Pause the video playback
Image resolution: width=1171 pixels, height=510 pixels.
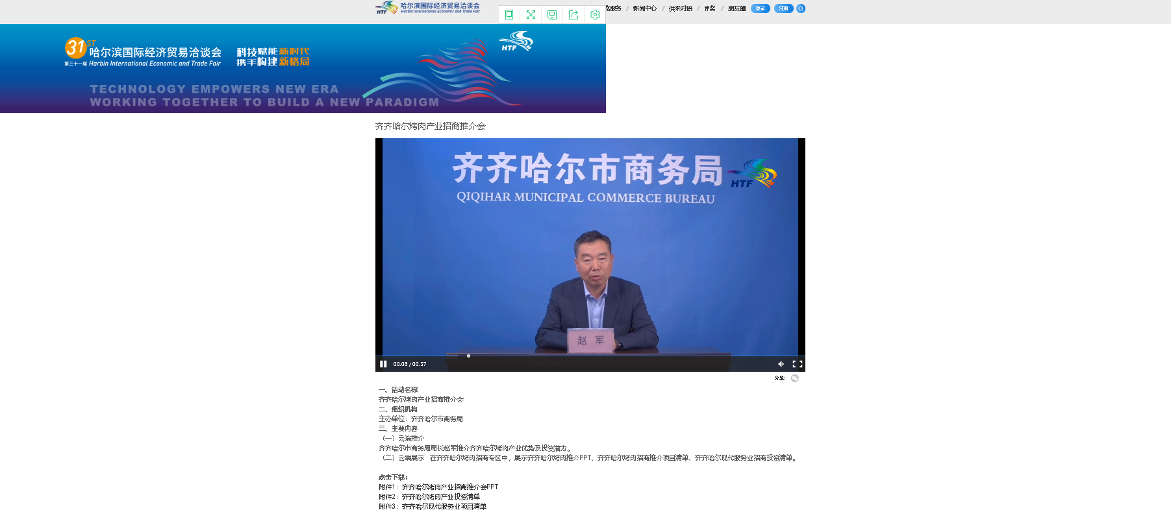383,364
